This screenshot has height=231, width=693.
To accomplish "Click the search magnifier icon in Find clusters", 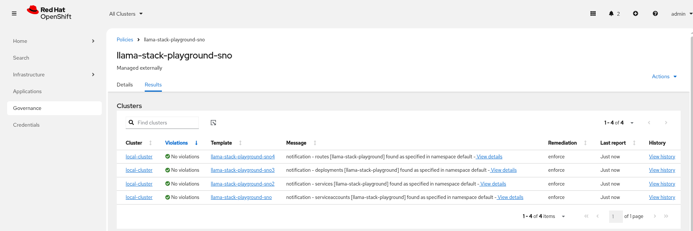I will click(131, 123).
